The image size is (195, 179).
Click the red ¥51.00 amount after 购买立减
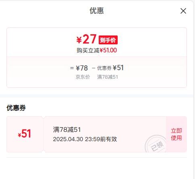pyautogui.click(x=108, y=50)
